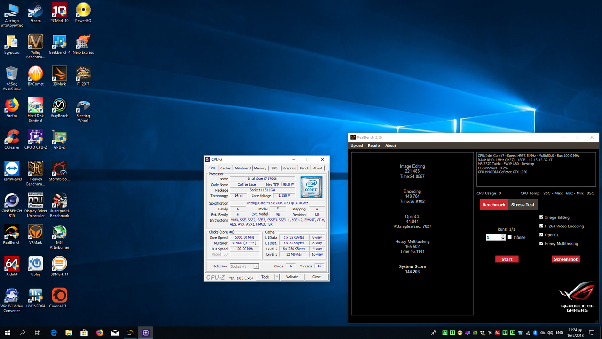Screen dimensions: 602x339
Task: Take a RealBench screenshot
Action: (x=566, y=259)
